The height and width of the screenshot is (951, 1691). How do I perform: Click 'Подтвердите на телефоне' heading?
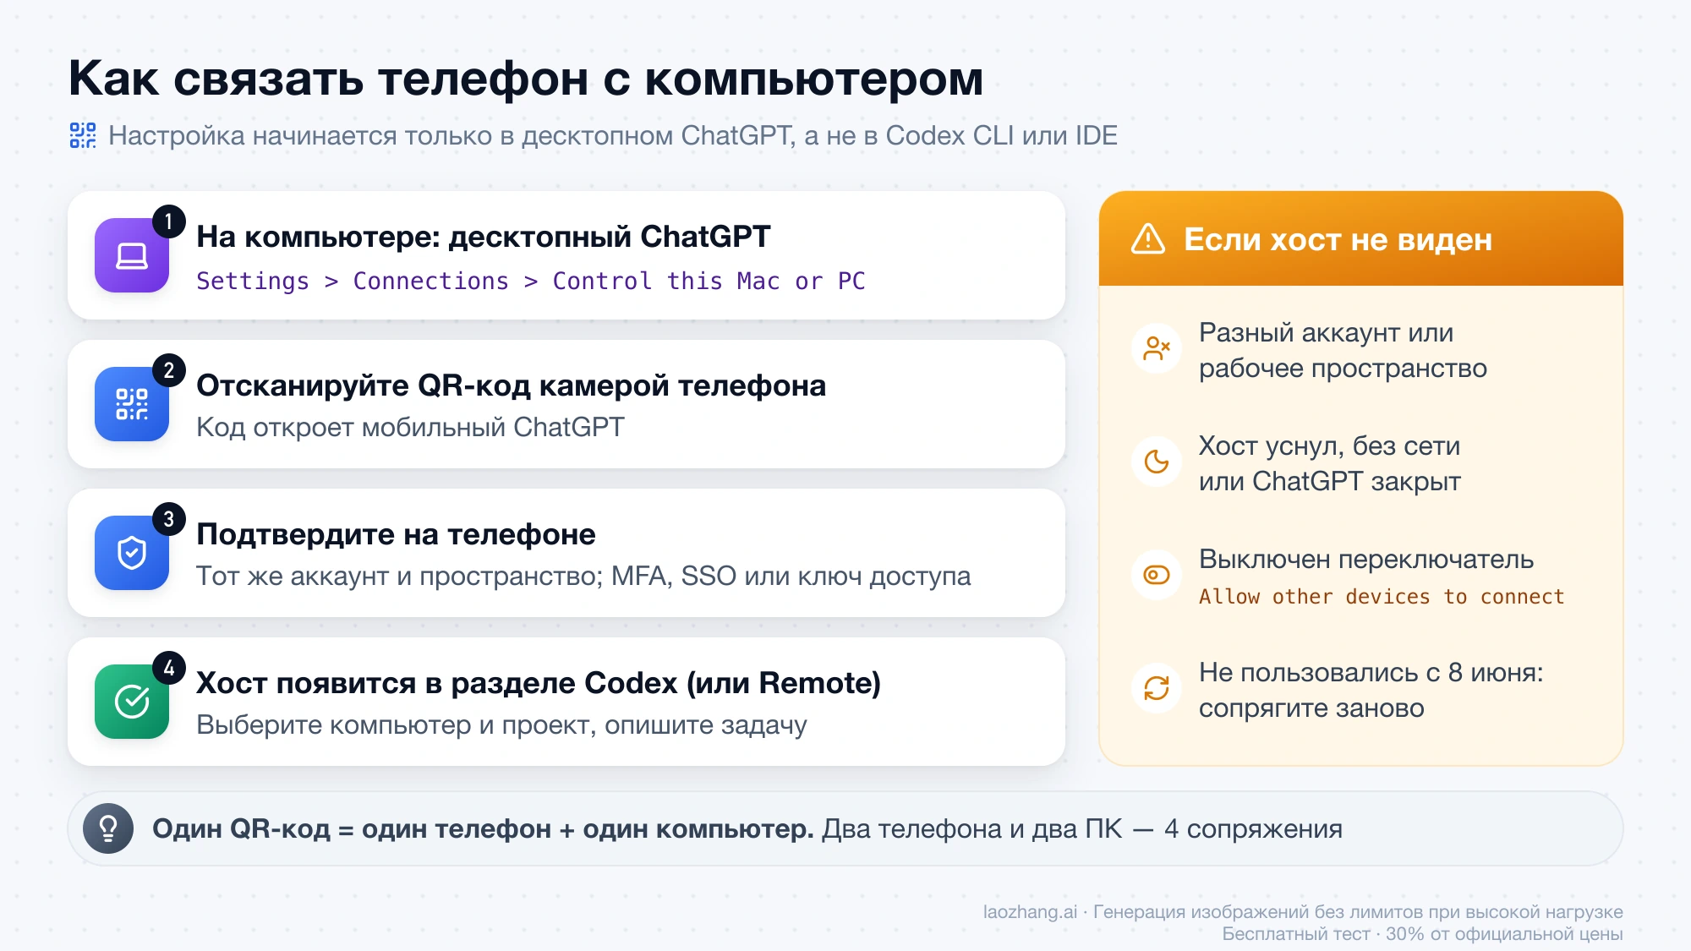[396, 534]
